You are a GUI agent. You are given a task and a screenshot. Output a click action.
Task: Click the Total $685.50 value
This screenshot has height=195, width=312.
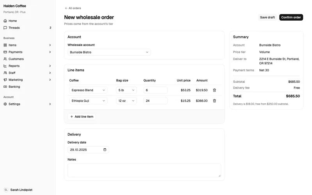(x=293, y=96)
